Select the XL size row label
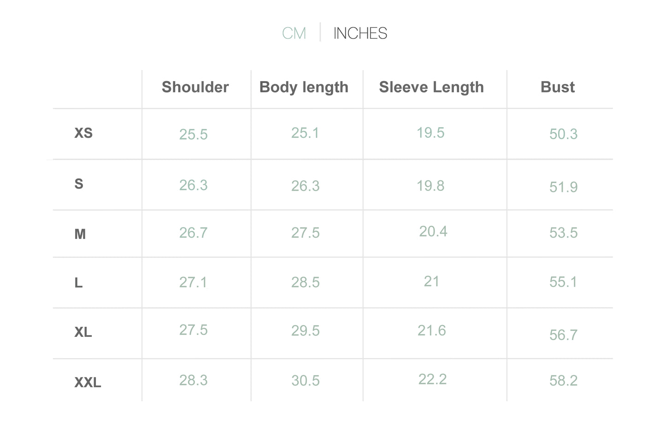Screen dimensions: 666x442 coord(83,332)
